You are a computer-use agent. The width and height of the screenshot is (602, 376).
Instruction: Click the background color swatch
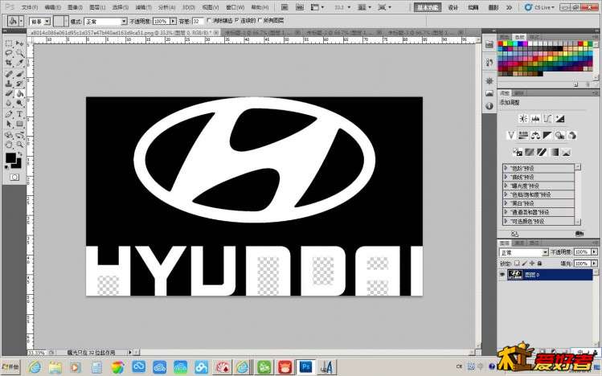pyautogui.click(x=17, y=164)
